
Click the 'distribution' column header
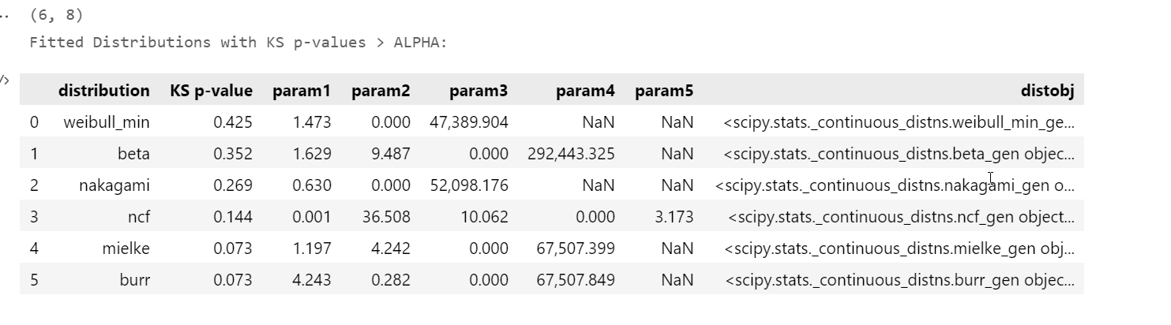point(103,91)
